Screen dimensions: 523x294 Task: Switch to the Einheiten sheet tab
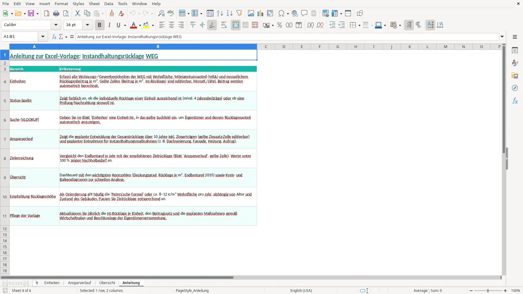coord(52,283)
